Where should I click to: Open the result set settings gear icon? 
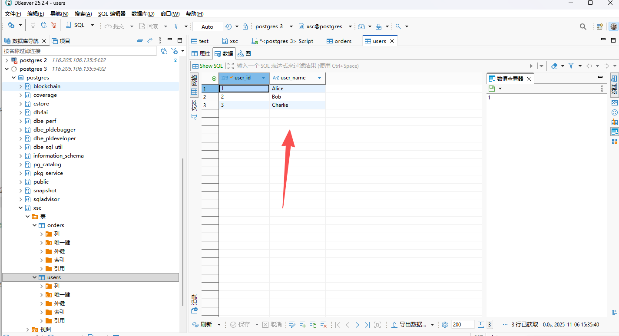[444, 325]
